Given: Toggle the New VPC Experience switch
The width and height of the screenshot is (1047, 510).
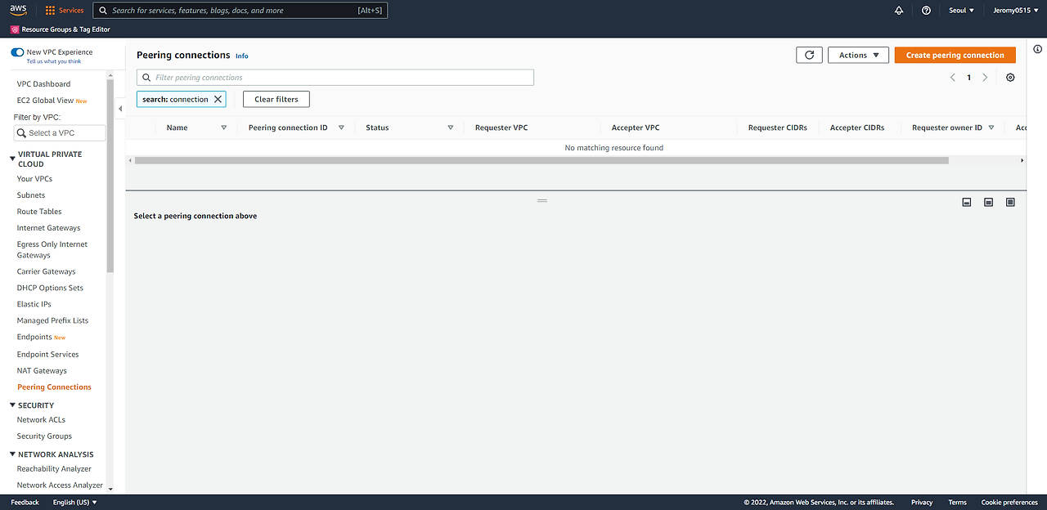Looking at the screenshot, I should click(17, 52).
